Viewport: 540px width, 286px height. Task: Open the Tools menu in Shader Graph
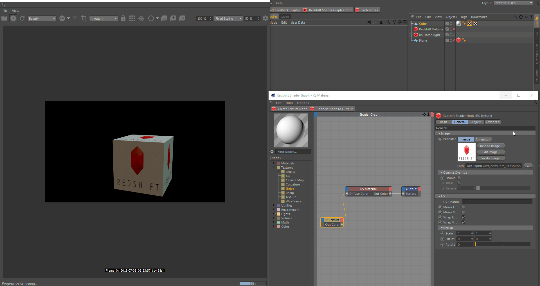coord(289,103)
